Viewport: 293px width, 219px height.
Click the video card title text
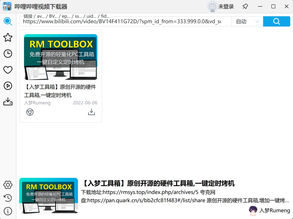60,91
